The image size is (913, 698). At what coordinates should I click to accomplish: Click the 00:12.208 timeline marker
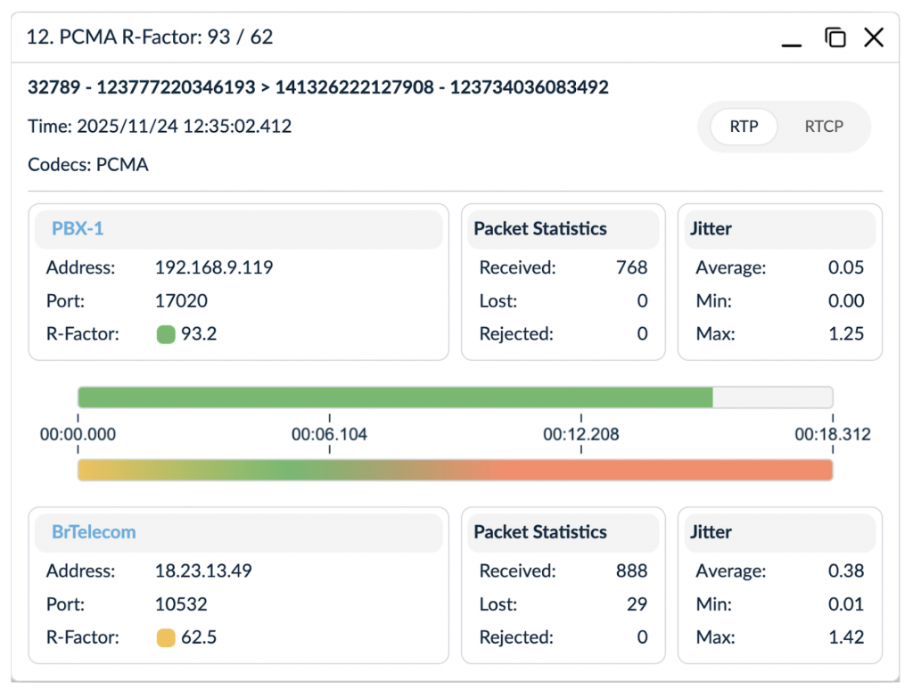point(580,435)
